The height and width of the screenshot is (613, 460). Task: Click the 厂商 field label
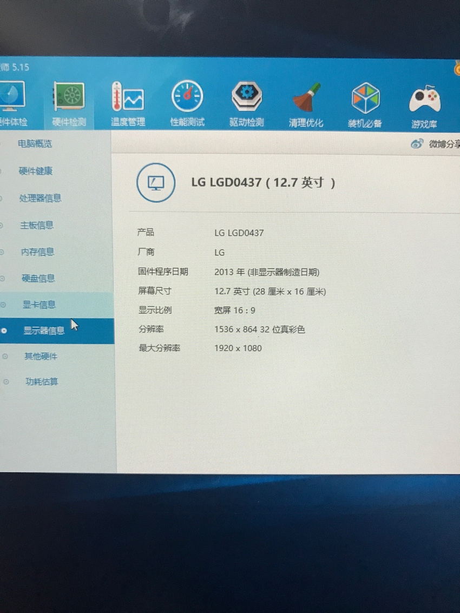pyautogui.click(x=146, y=252)
